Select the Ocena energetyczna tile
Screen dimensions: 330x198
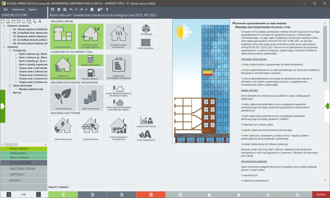(146, 135)
